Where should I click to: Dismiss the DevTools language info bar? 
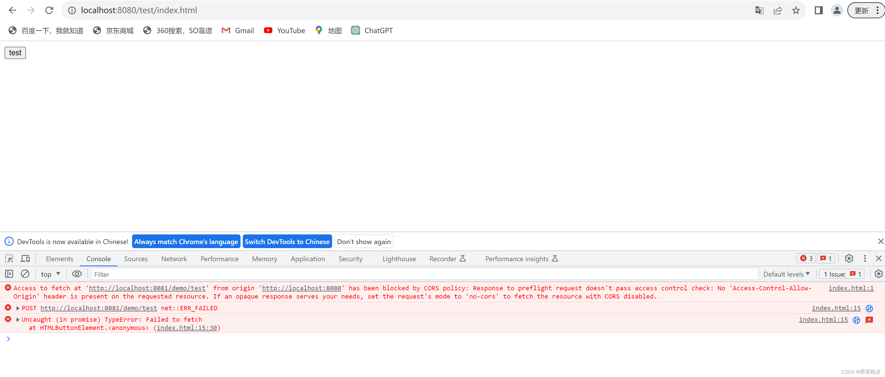tap(880, 241)
